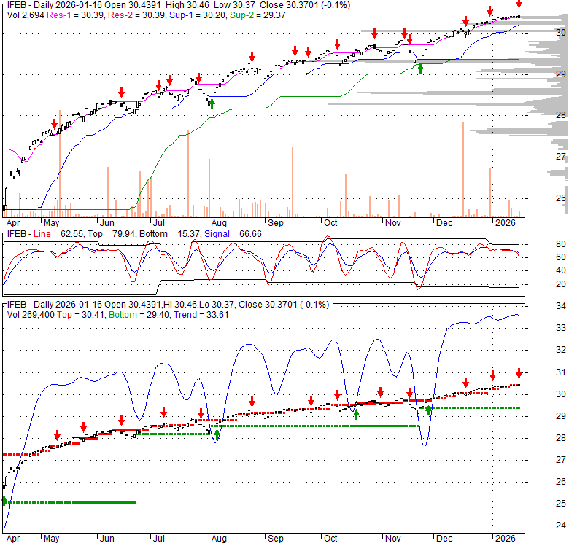
Task: Click the green arrow at far-left April in bottom chart
Action: [x=4, y=500]
